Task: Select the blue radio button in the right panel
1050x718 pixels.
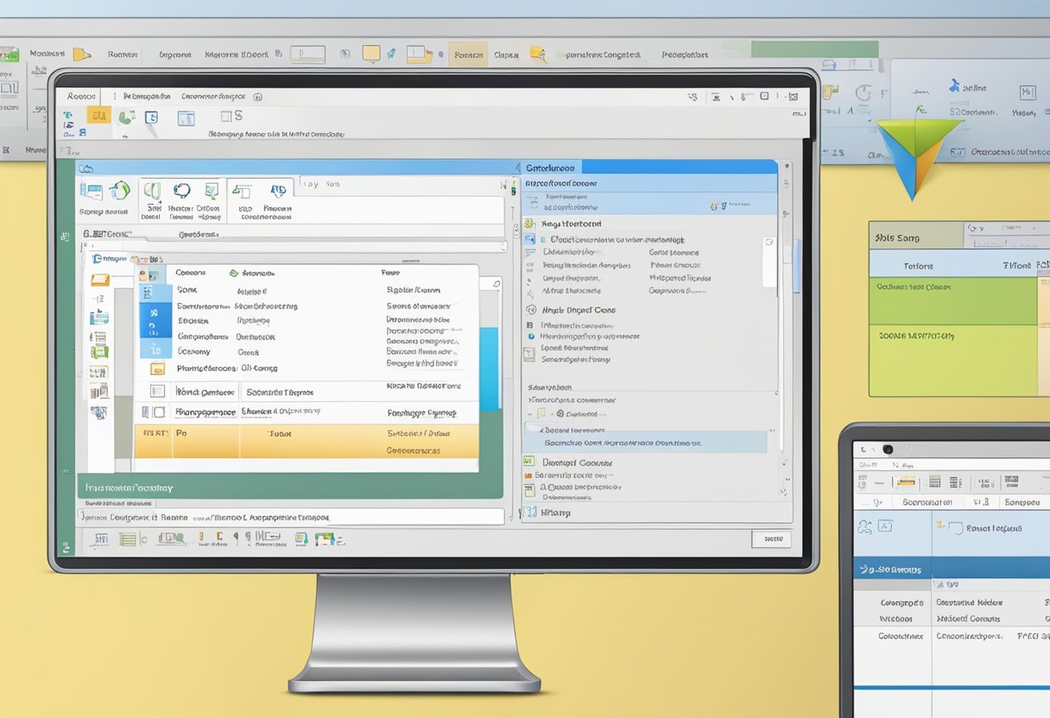Action: coord(530,337)
